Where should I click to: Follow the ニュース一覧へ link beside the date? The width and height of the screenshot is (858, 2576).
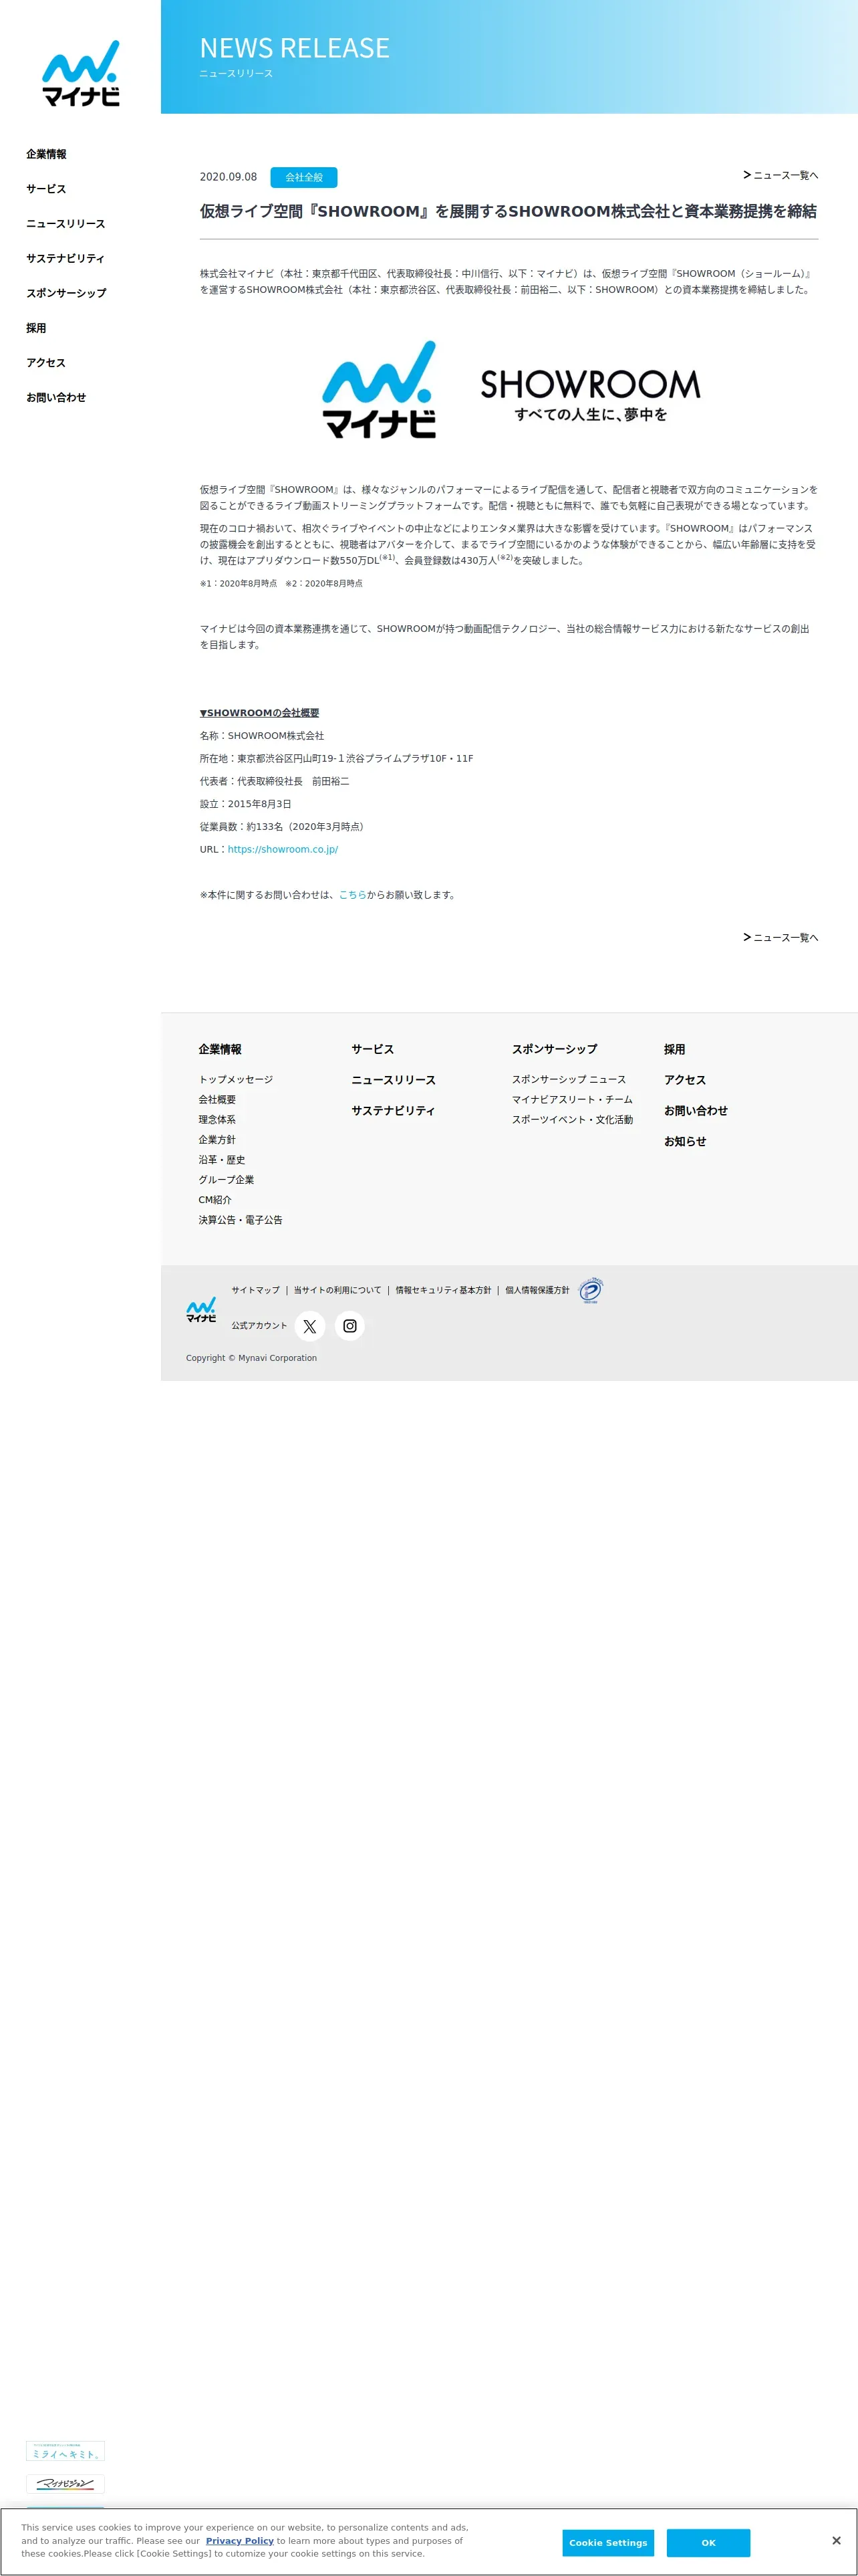point(780,175)
